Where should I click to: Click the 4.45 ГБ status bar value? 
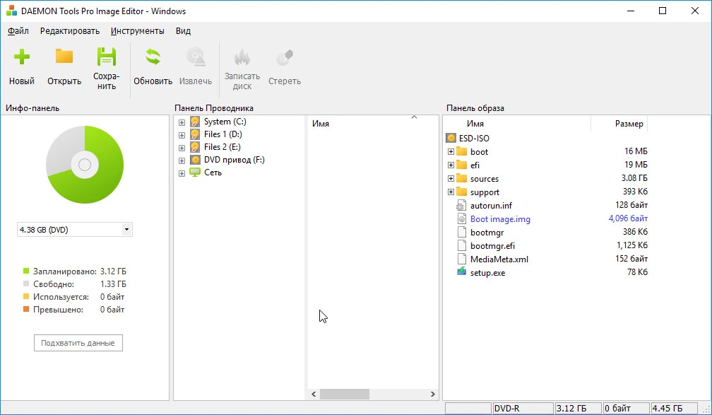[674, 408]
